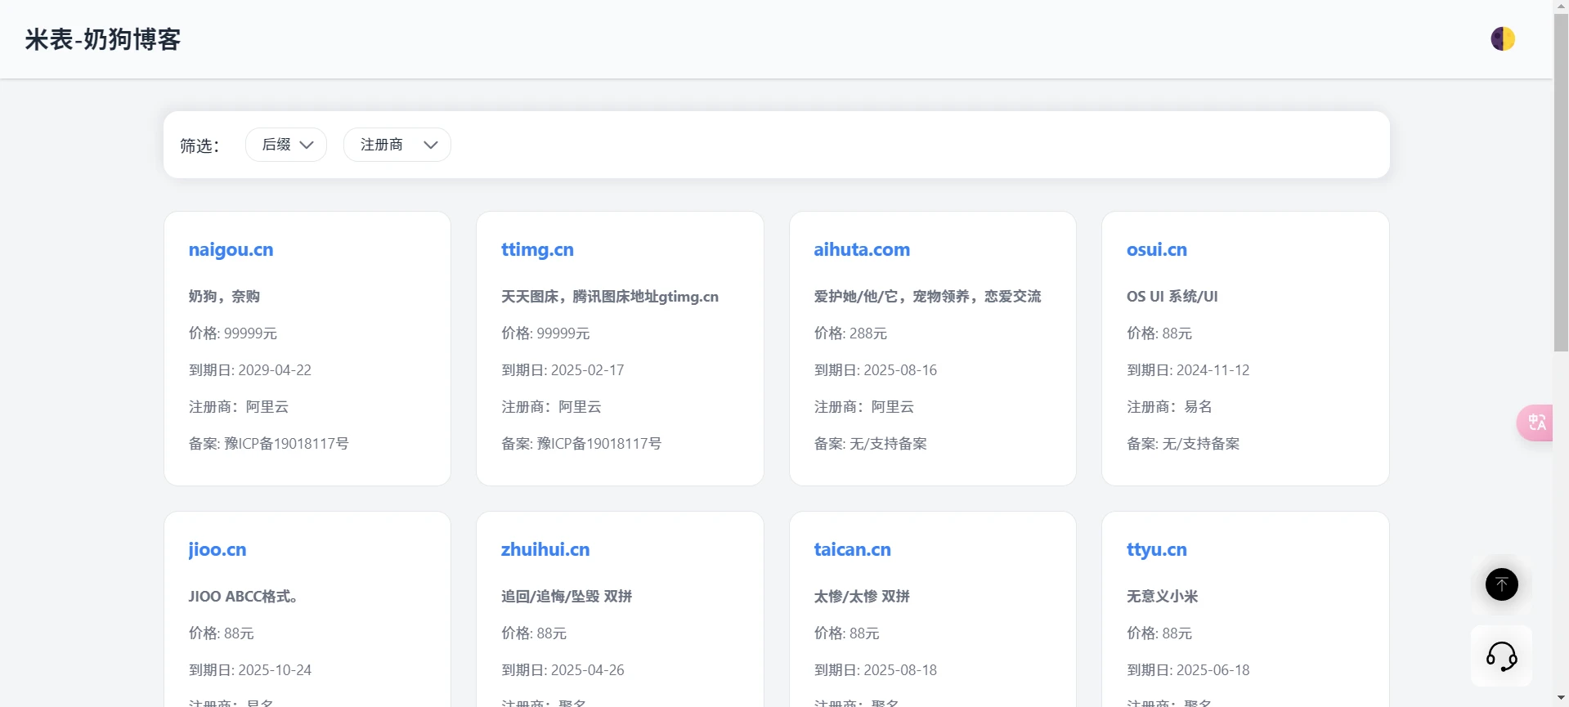Viewport: 1569px width, 707px height.
Task: Open the ttimg.cn domain link
Action: 537,250
